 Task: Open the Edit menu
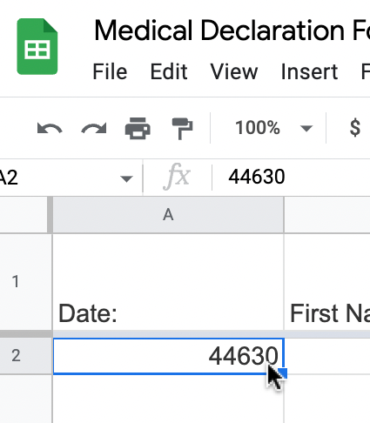[169, 71]
